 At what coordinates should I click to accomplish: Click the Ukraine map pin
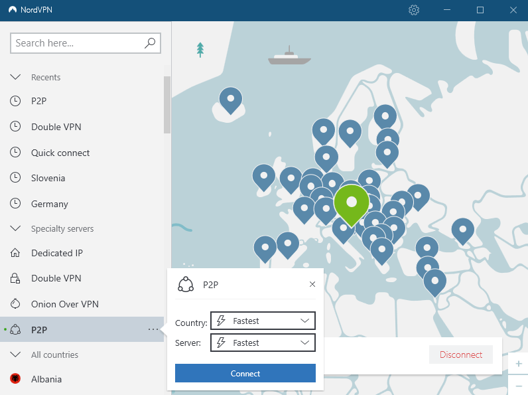click(418, 198)
